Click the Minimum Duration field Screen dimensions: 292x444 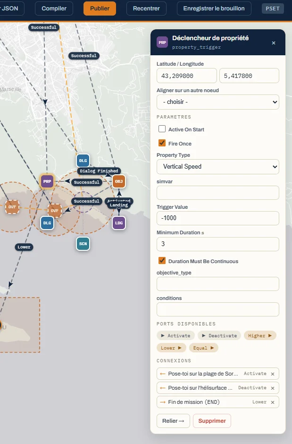(217, 244)
